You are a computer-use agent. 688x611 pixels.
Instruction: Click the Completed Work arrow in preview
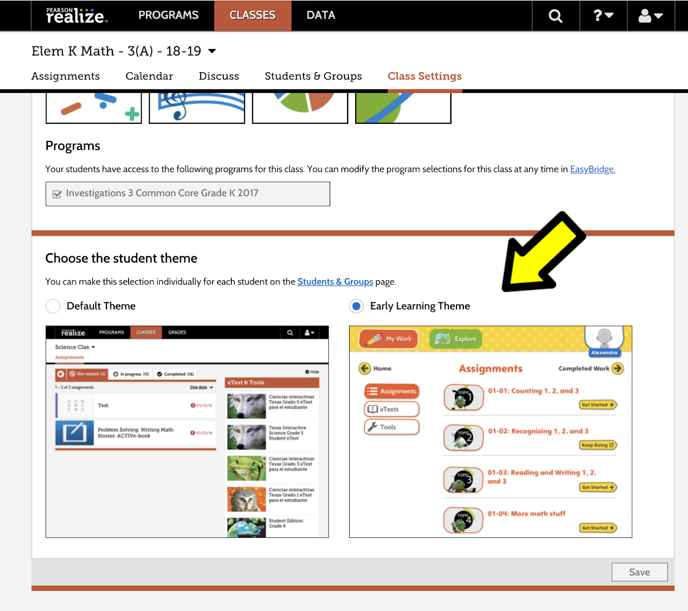pyautogui.click(x=618, y=368)
